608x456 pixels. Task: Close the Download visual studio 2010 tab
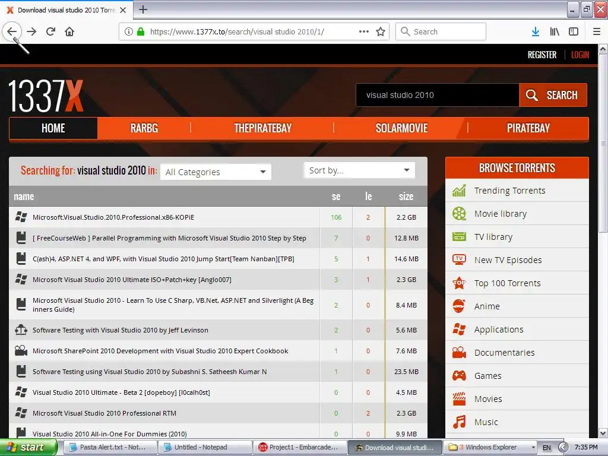click(x=123, y=10)
